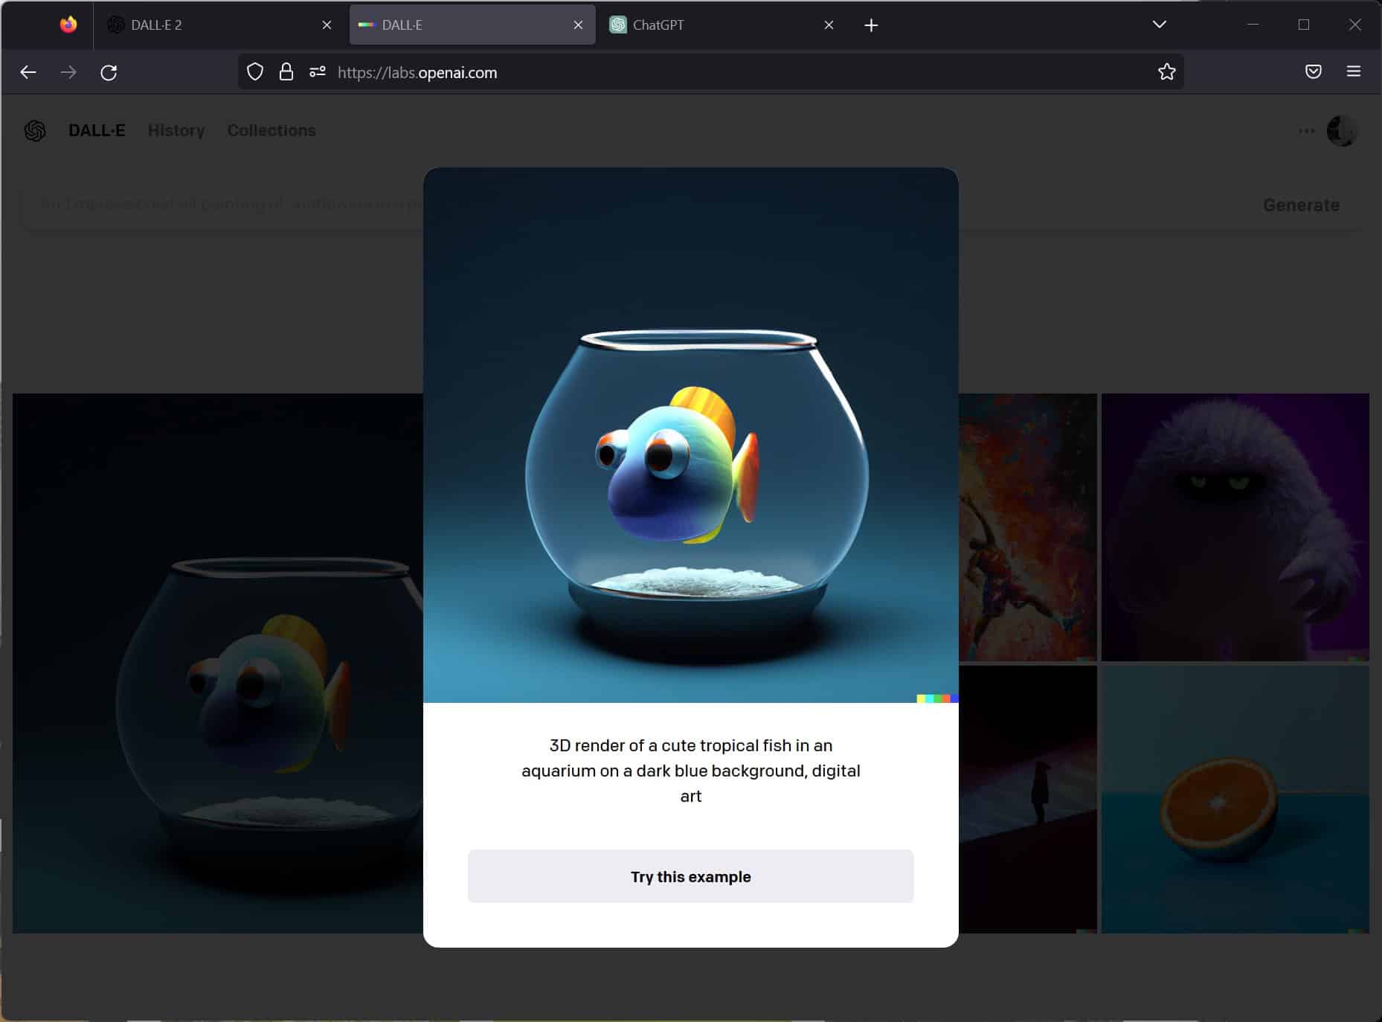Expand the list all tabs dropdown

(x=1159, y=25)
